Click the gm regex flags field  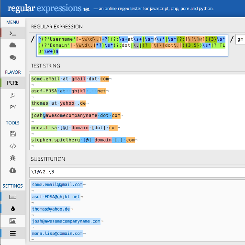click(240, 39)
